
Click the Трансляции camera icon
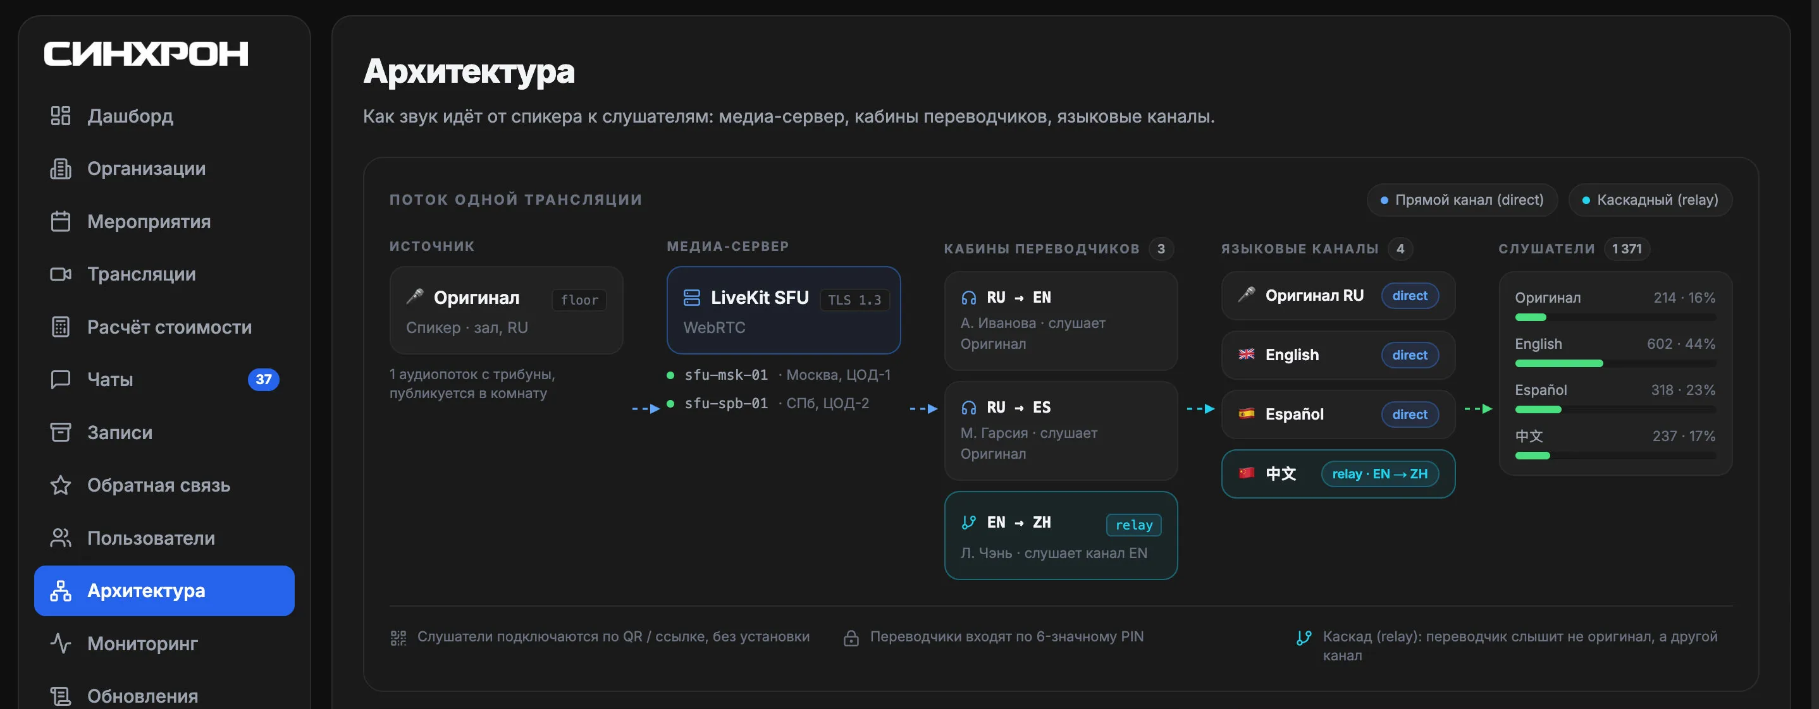(x=61, y=274)
